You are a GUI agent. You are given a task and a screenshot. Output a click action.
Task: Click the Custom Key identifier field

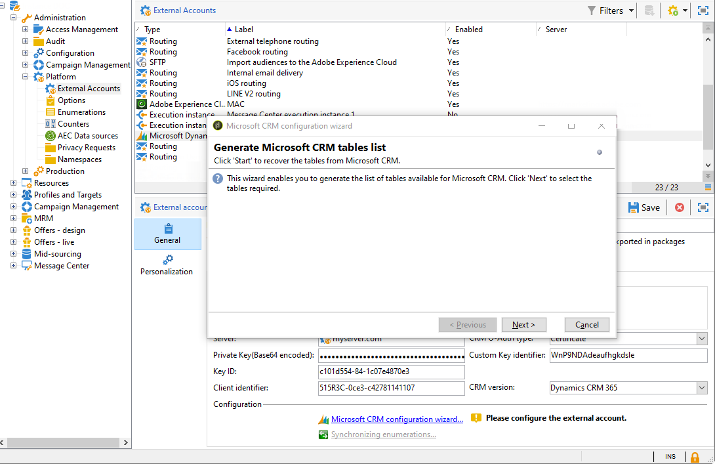coord(628,356)
